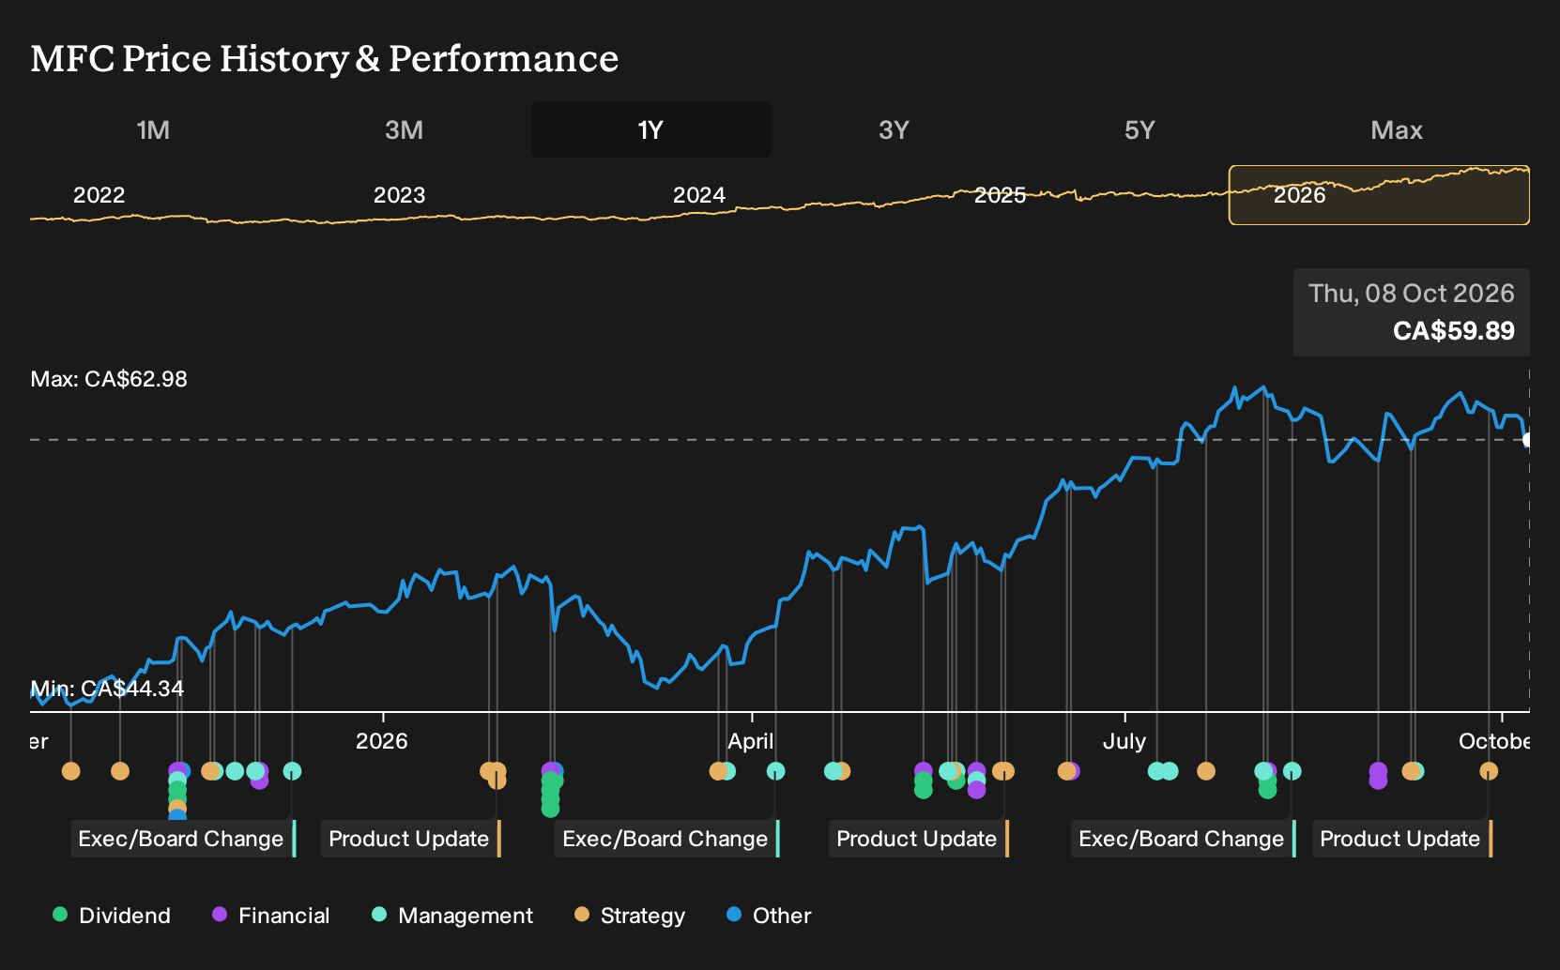This screenshot has width=1560, height=970.
Task: Select the active 1Y range tab
Action: (651, 129)
